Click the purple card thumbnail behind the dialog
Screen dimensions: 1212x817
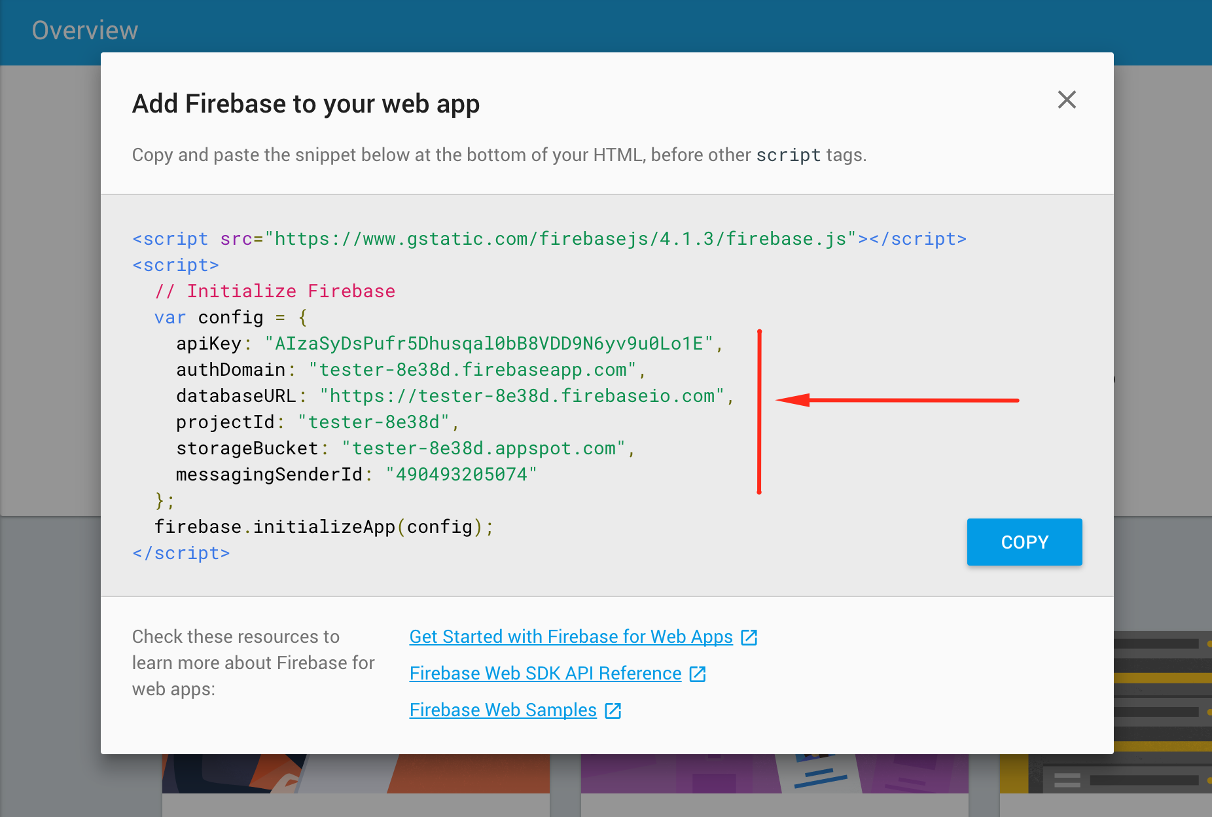775,774
